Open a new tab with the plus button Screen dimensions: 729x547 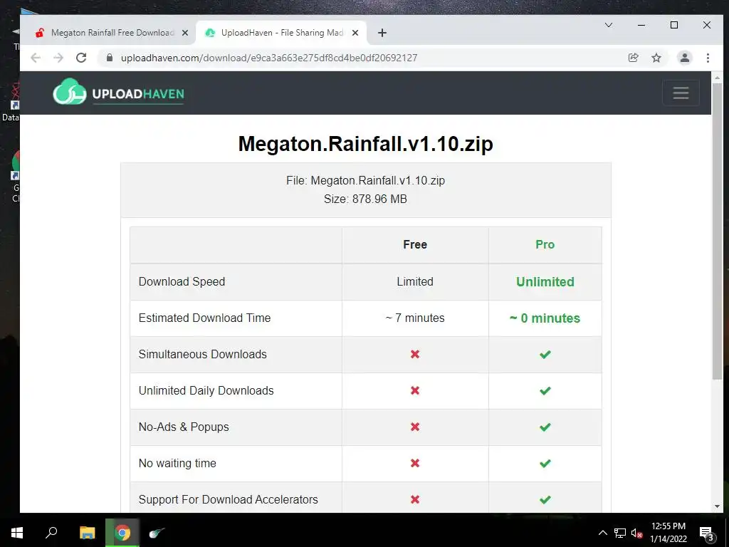pos(382,33)
